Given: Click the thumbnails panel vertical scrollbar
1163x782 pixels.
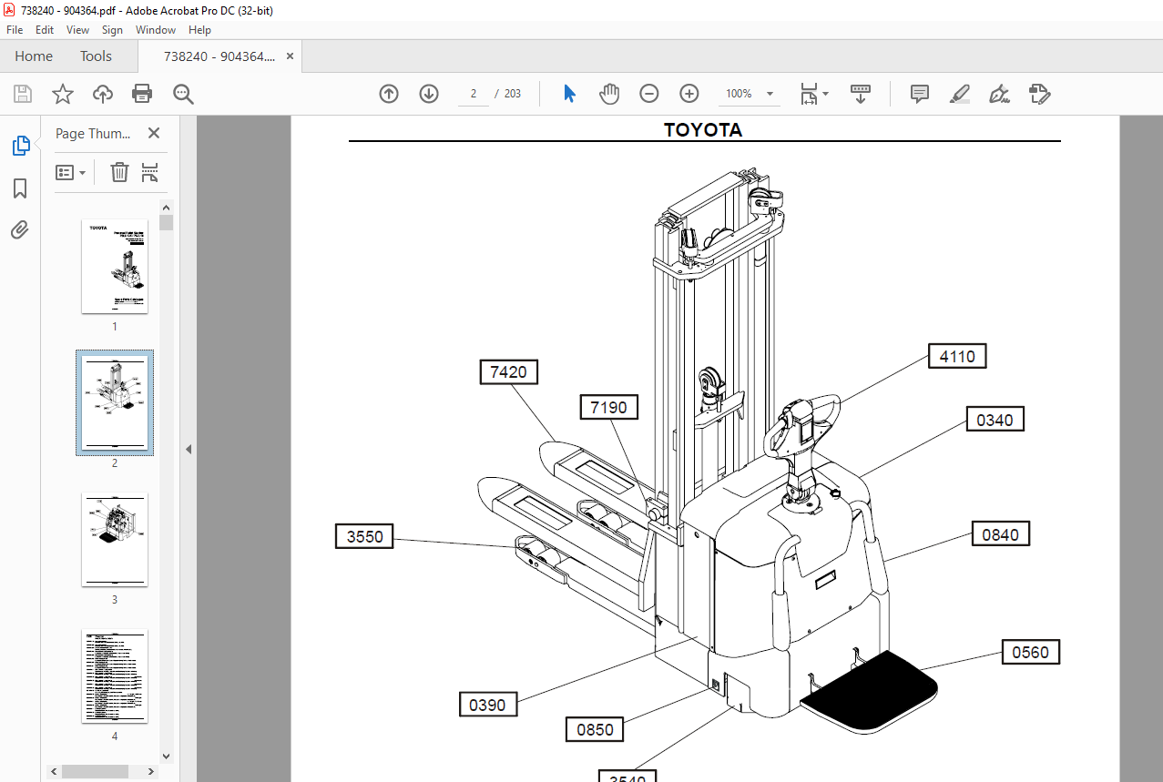Looking at the screenshot, I should [x=166, y=482].
